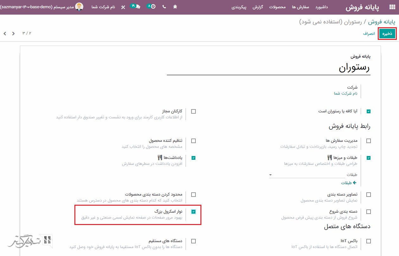Image resolution: width=399 pixels, height=256 pixels.
Task: Open activities clock icon with badge 8
Action: point(152,6)
